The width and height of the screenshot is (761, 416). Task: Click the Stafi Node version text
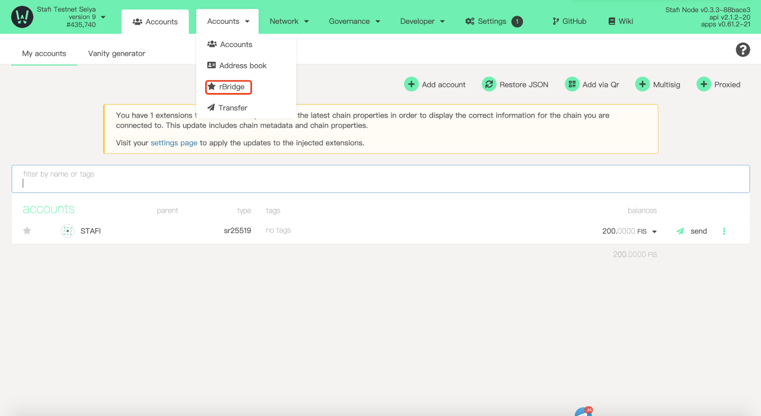708,10
